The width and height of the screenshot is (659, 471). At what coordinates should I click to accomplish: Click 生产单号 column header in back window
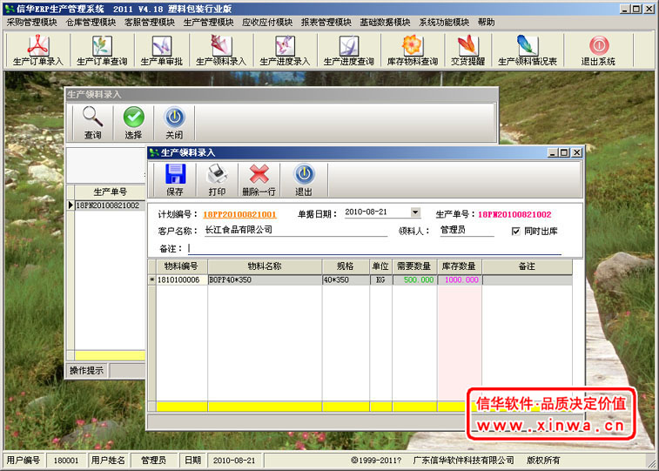click(x=110, y=192)
